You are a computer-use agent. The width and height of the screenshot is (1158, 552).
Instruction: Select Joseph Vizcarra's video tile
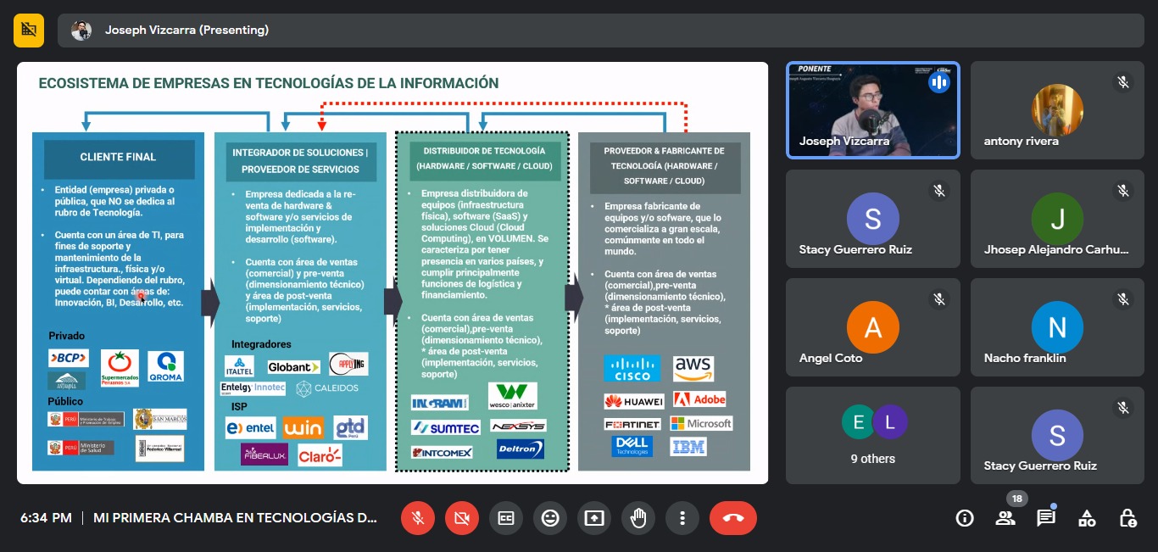point(873,110)
